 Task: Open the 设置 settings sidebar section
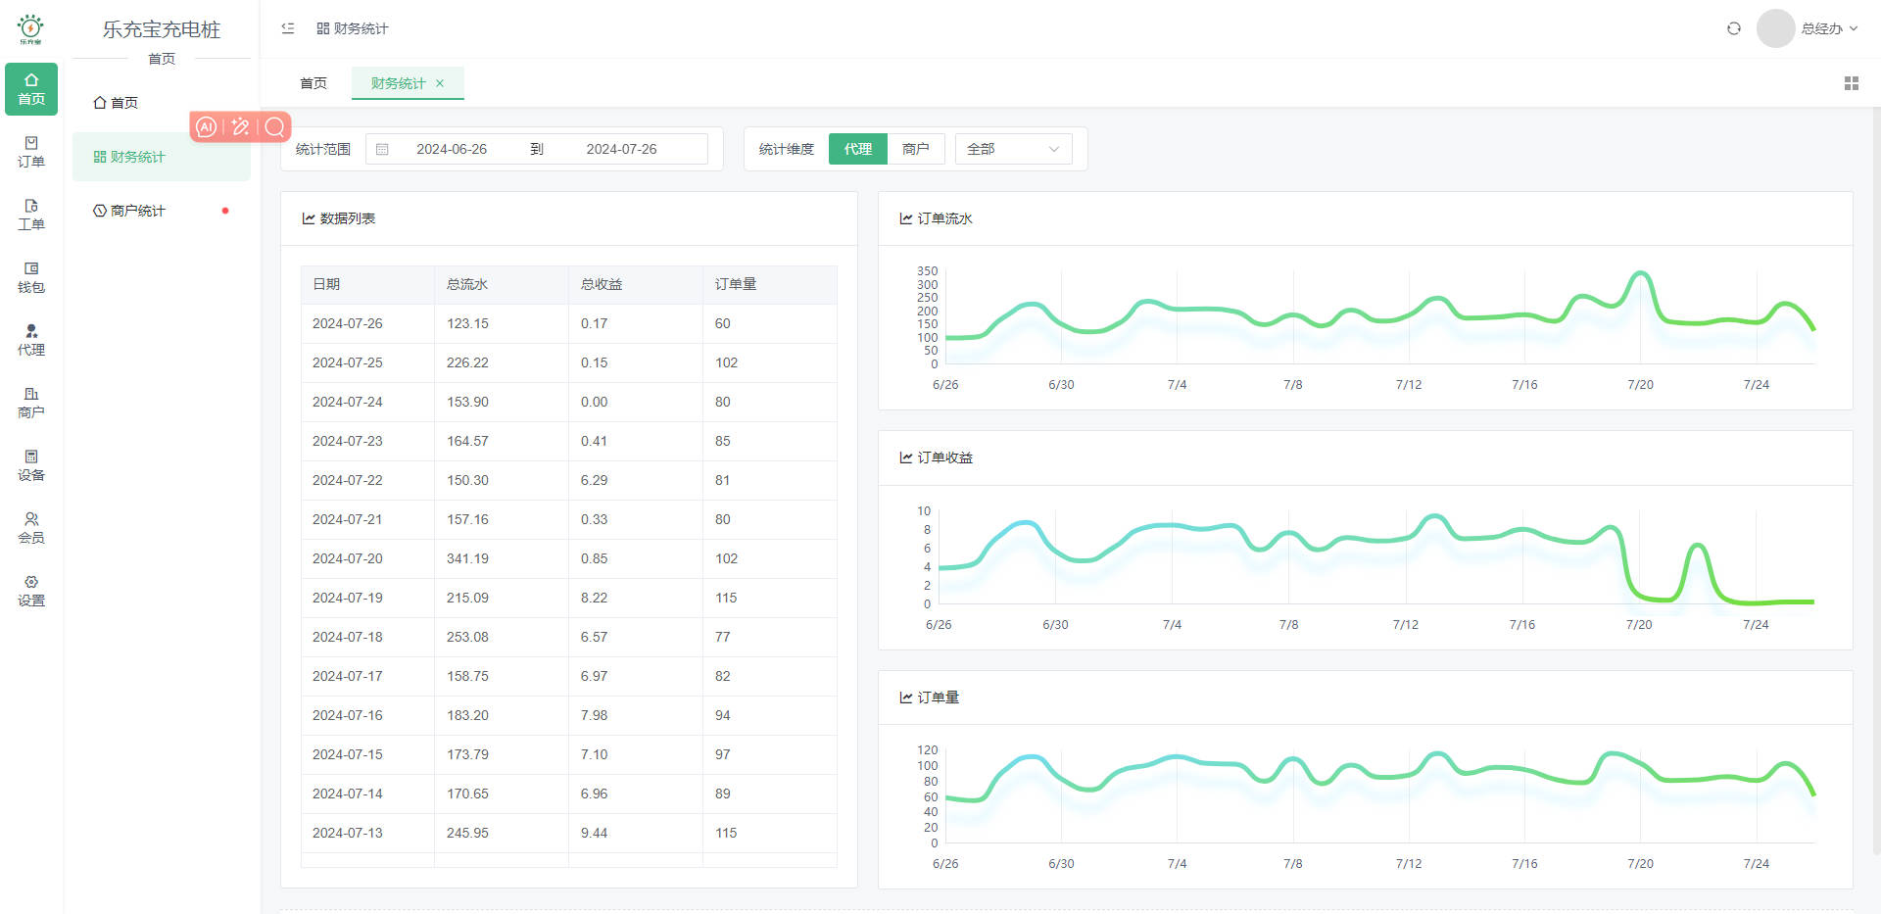pyautogui.click(x=31, y=591)
